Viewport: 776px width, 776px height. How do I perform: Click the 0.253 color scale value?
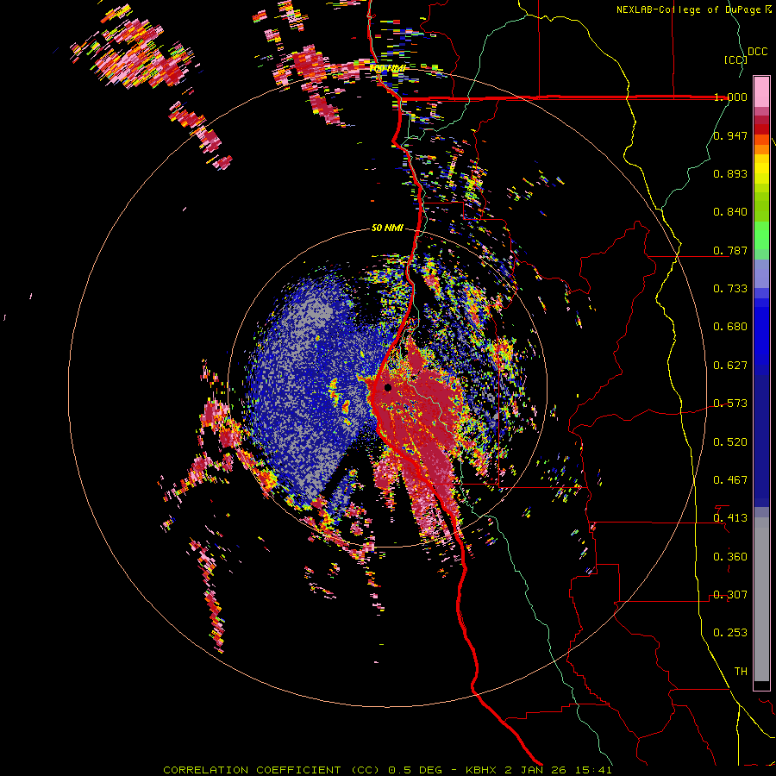(x=730, y=633)
